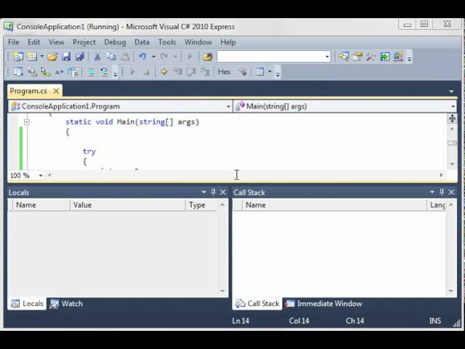Open the Debug menu

(x=115, y=42)
